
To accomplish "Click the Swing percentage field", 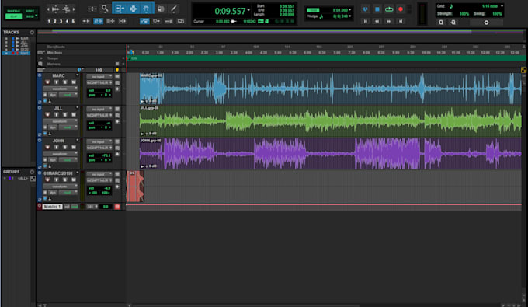I will click(497, 14).
